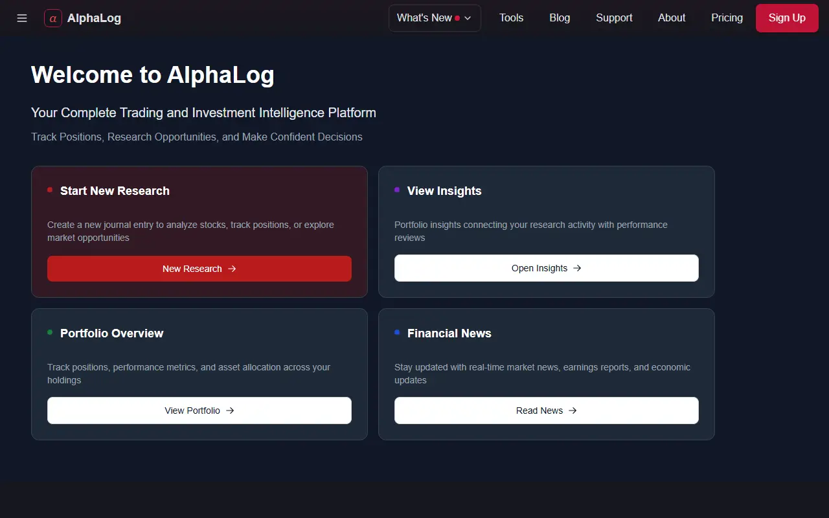The width and height of the screenshot is (829, 518).
Task: Click the 'Stay updated with real-time' description
Action: 542,374
